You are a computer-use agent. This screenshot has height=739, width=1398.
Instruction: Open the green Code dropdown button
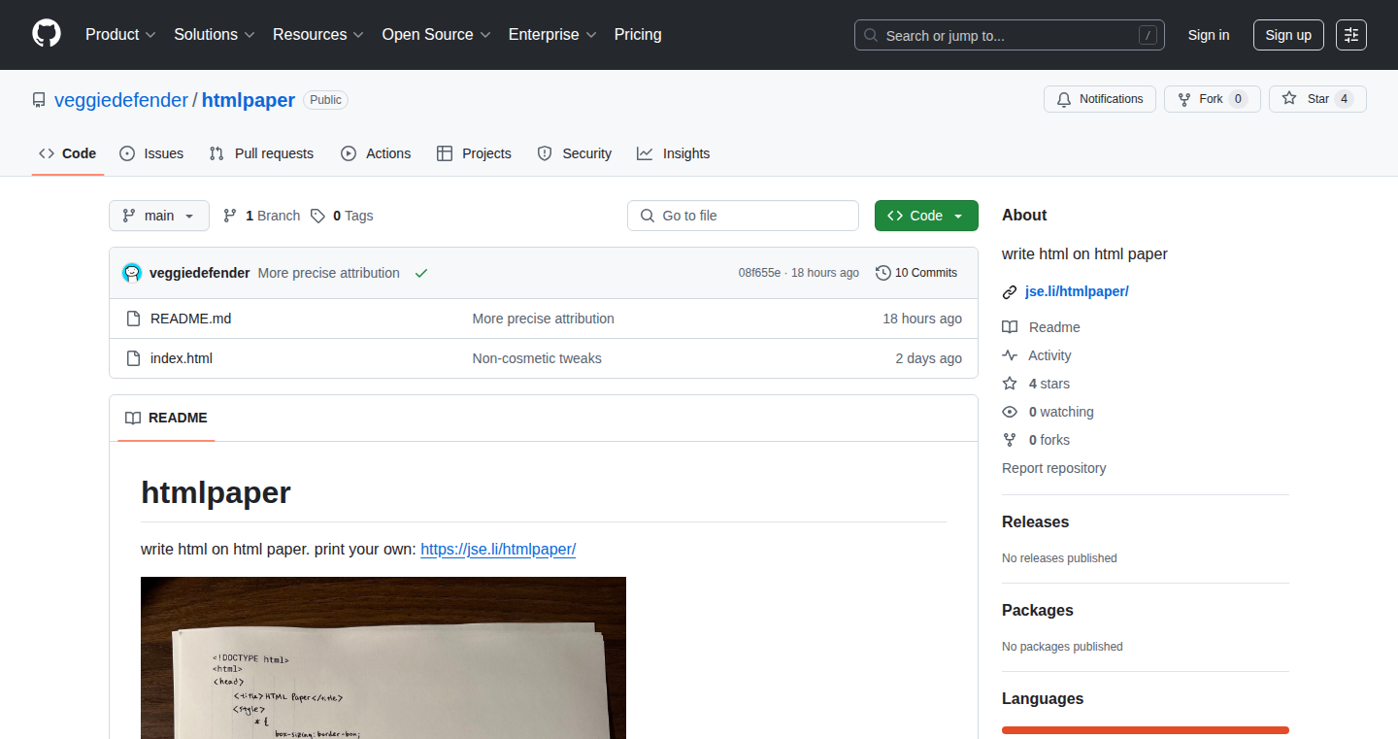926,216
